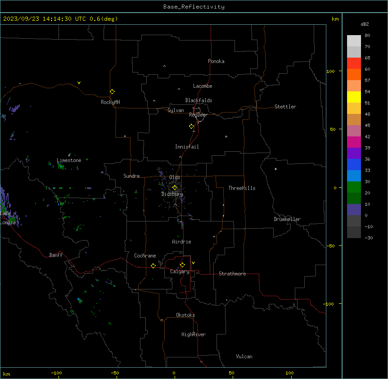The image size is (388, 379).
Task: Click the Lacombe city label
Action: [x=203, y=86]
